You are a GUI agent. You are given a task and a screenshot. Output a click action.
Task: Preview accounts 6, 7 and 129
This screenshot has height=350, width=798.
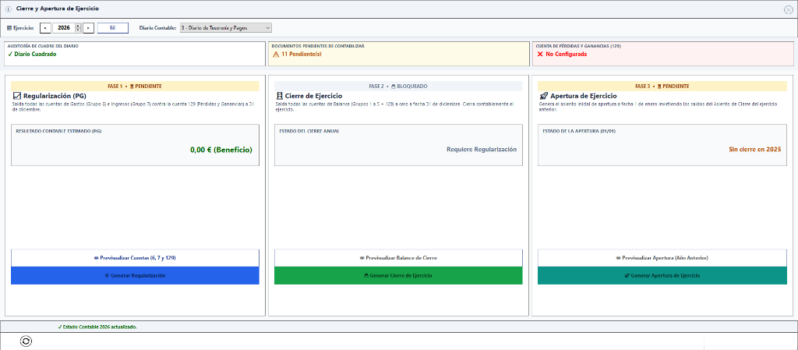[135, 258]
